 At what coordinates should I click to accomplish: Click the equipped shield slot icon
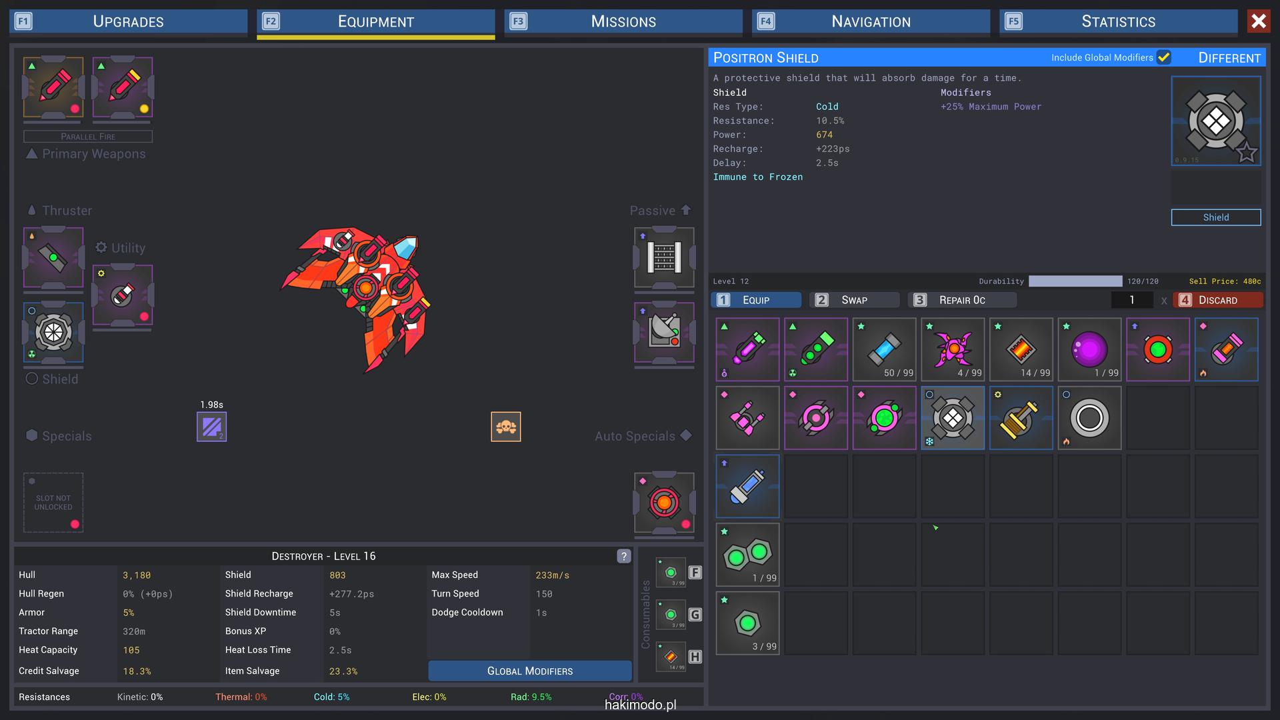point(53,332)
